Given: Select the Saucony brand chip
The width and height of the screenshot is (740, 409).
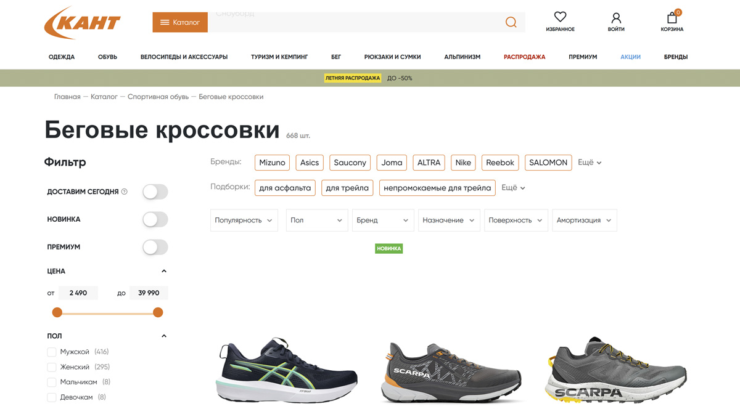Looking at the screenshot, I should coord(350,163).
